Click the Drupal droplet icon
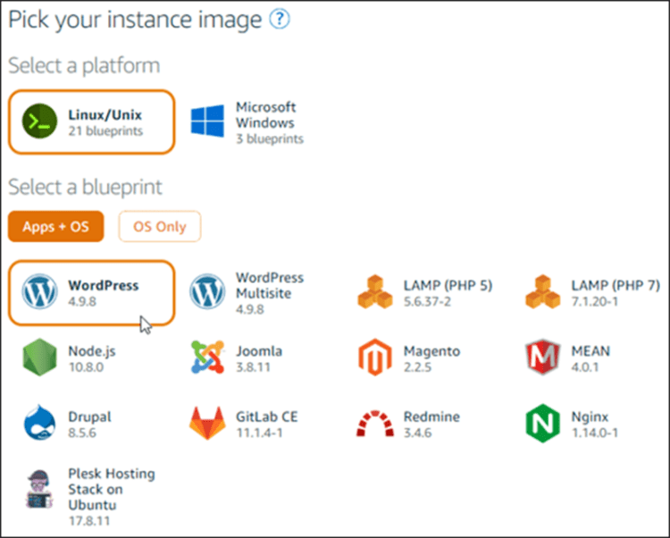 pos(39,425)
